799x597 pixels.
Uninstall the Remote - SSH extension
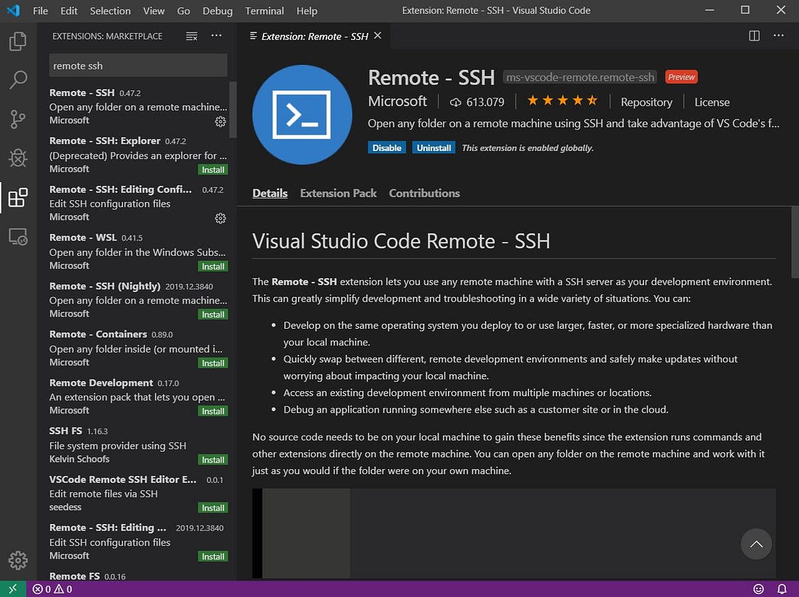coord(433,147)
